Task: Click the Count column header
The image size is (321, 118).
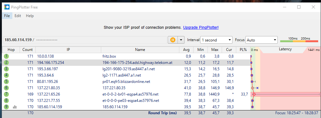Action: (28, 50)
